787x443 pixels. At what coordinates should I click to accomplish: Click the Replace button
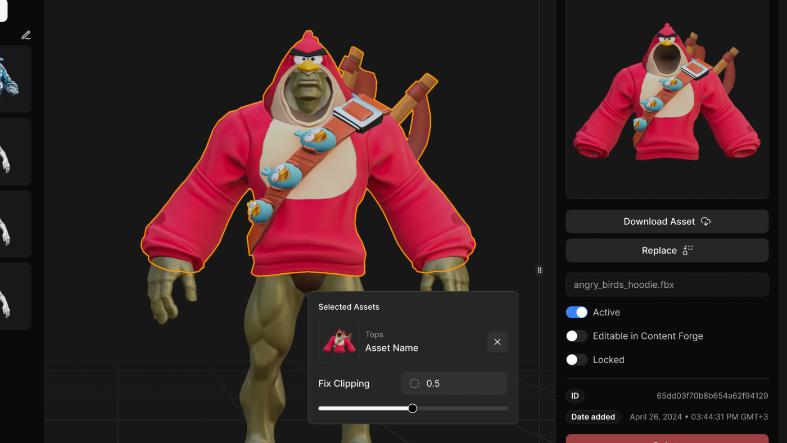(x=667, y=250)
